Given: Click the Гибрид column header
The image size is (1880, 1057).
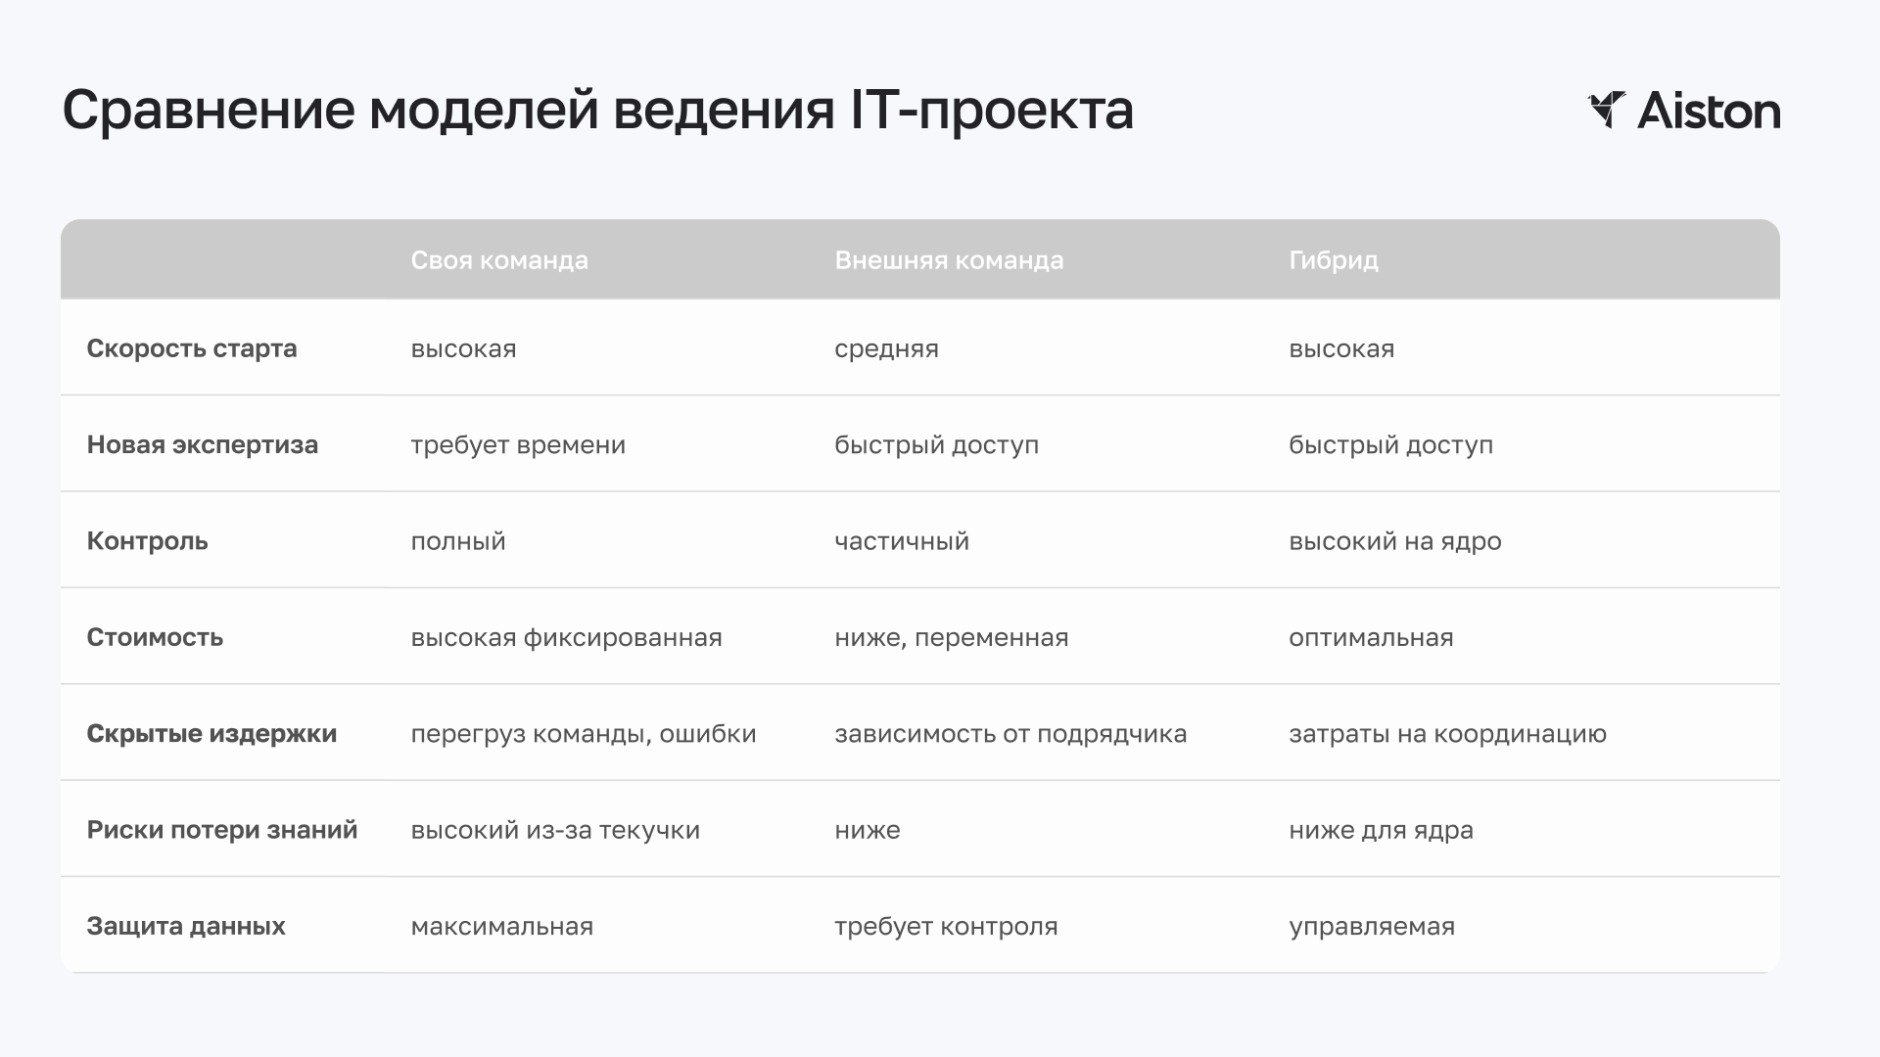Looking at the screenshot, I should coord(1334,260).
